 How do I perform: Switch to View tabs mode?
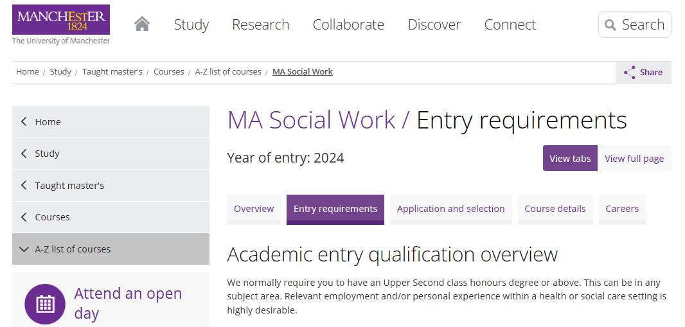[x=570, y=159]
